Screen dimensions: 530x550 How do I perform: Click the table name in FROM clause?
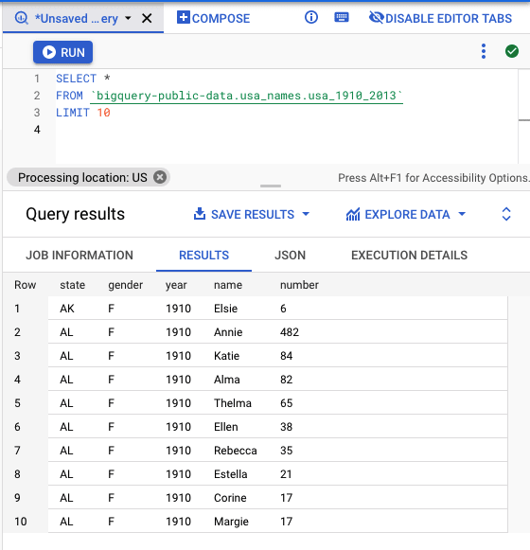(x=247, y=96)
